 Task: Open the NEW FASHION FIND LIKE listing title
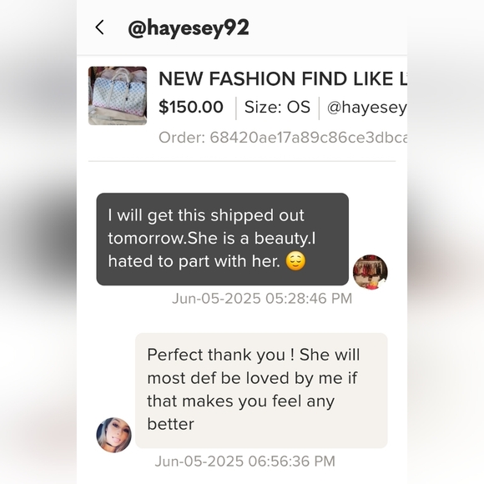[x=283, y=78]
